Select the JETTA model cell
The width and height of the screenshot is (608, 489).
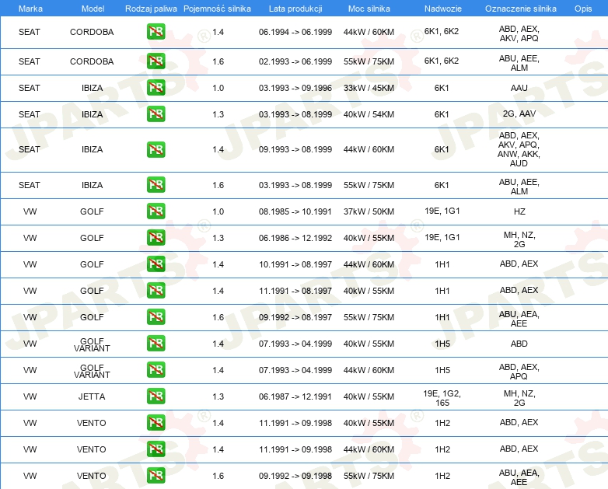point(92,396)
